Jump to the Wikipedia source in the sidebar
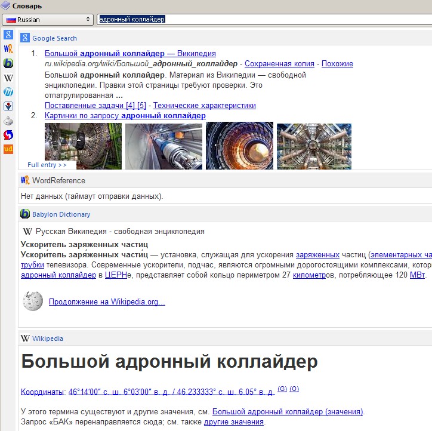Screen dimensions: 432x431 [x=8, y=78]
